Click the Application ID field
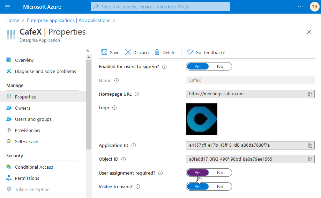This screenshot has width=321, height=198. (250, 145)
